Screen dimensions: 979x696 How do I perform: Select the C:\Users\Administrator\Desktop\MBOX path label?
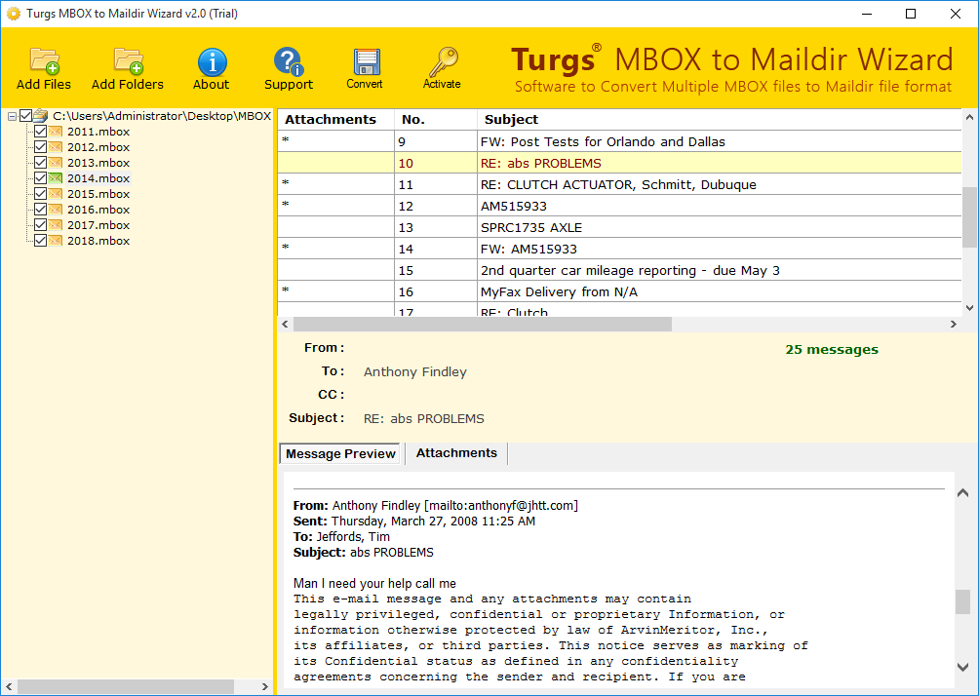click(162, 116)
